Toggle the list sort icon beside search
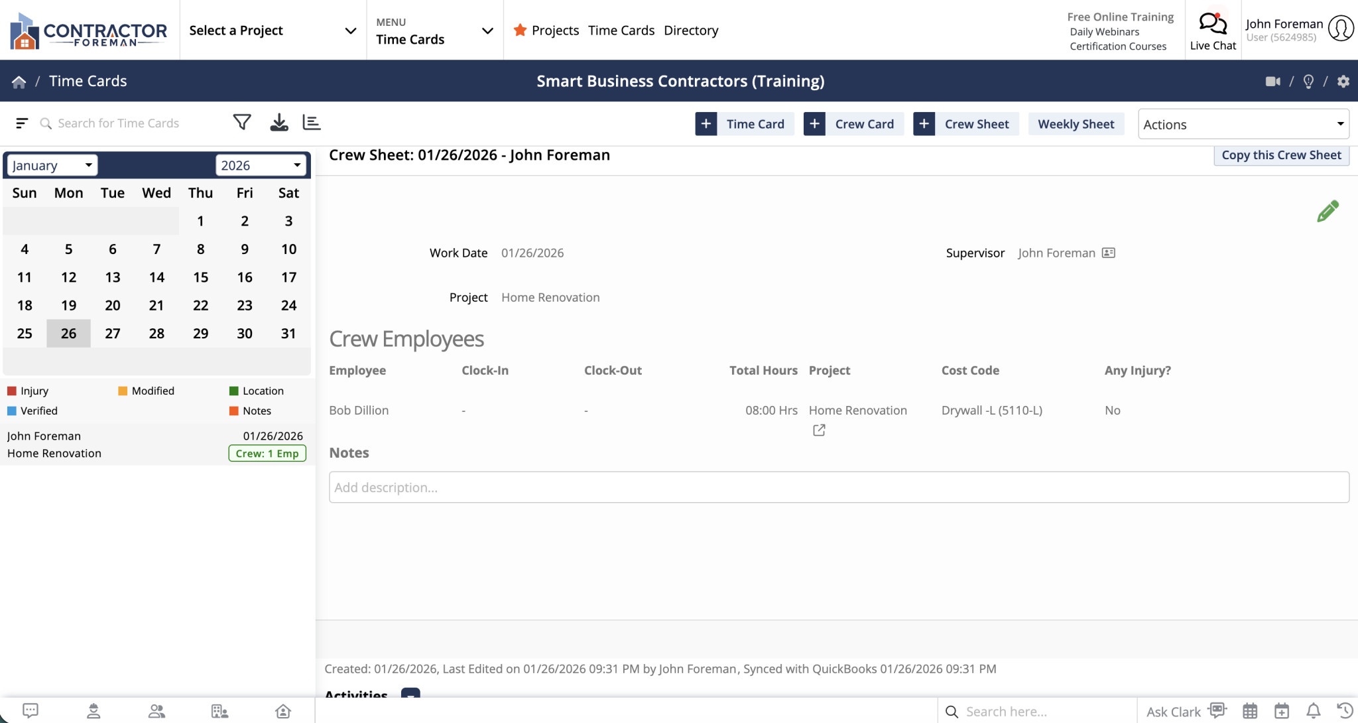 tap(22, 123)
